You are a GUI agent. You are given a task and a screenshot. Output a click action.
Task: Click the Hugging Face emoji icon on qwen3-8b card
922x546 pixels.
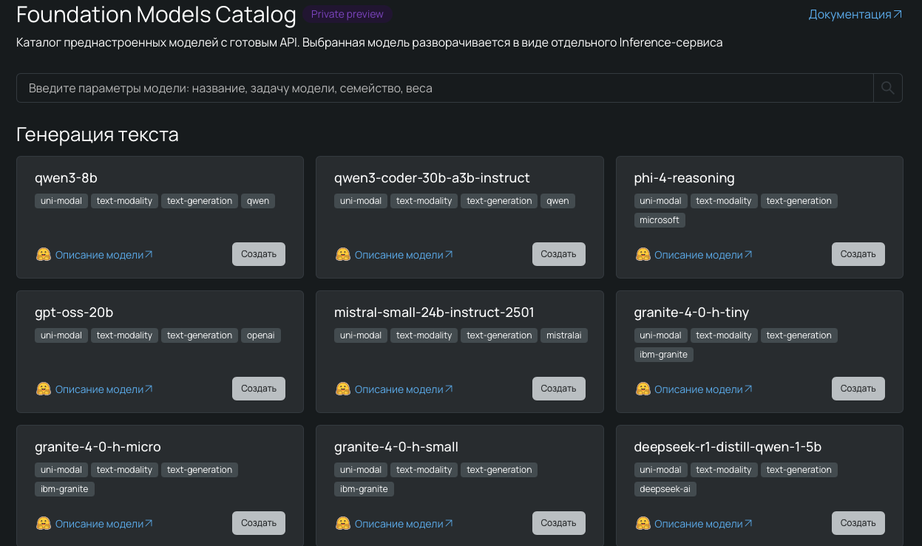(x=44, y=255)
